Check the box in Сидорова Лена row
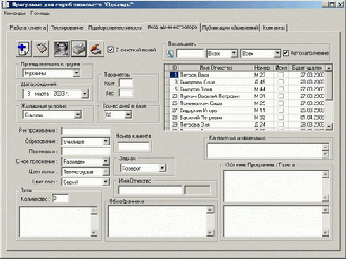 (x=281, y=82)
